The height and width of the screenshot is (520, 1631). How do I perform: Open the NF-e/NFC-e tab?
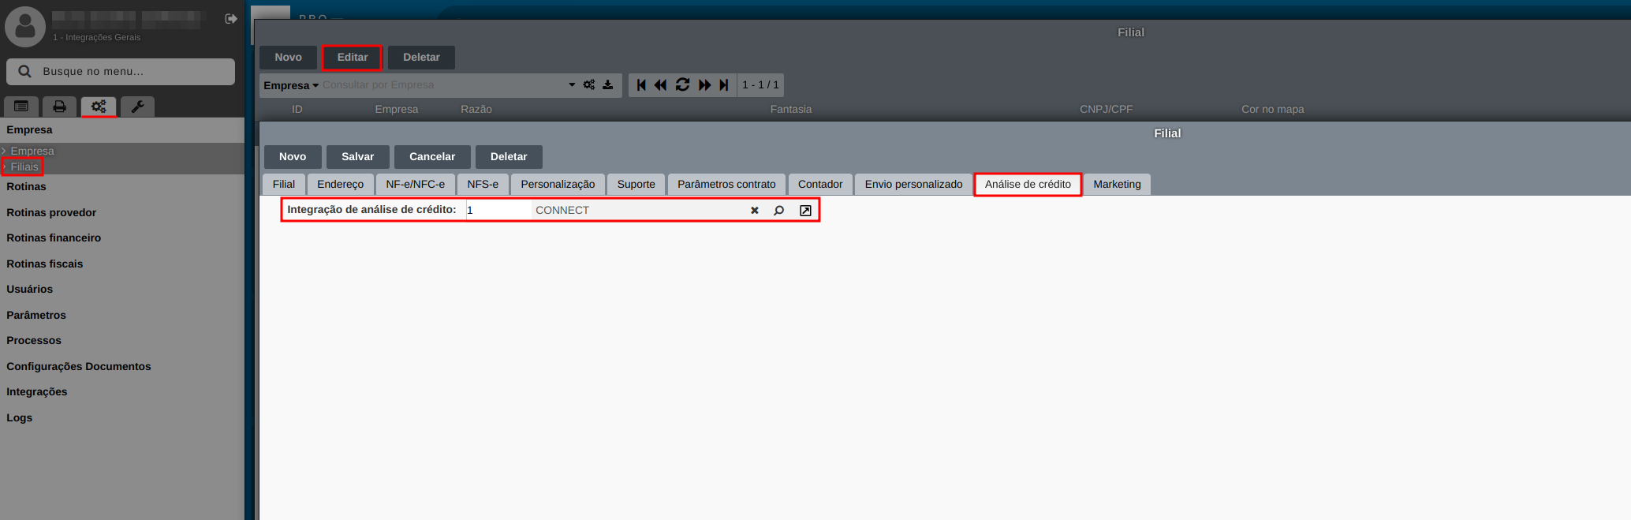point(415,185)
